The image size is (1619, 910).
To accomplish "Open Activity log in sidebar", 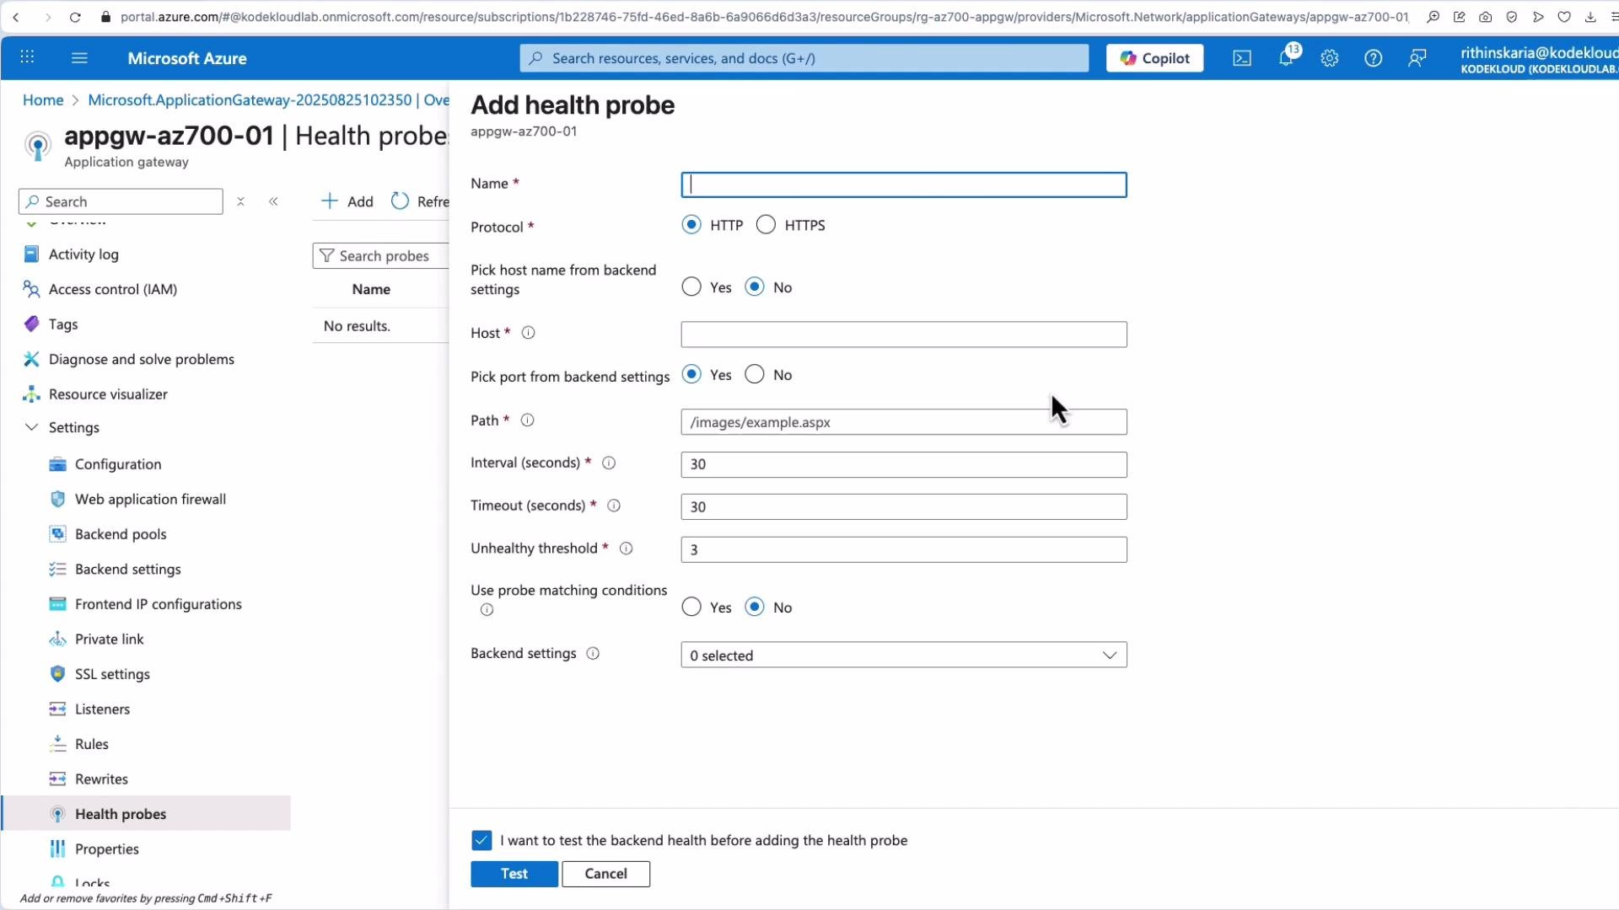I will pyautogui.click(x=83, y=254).
